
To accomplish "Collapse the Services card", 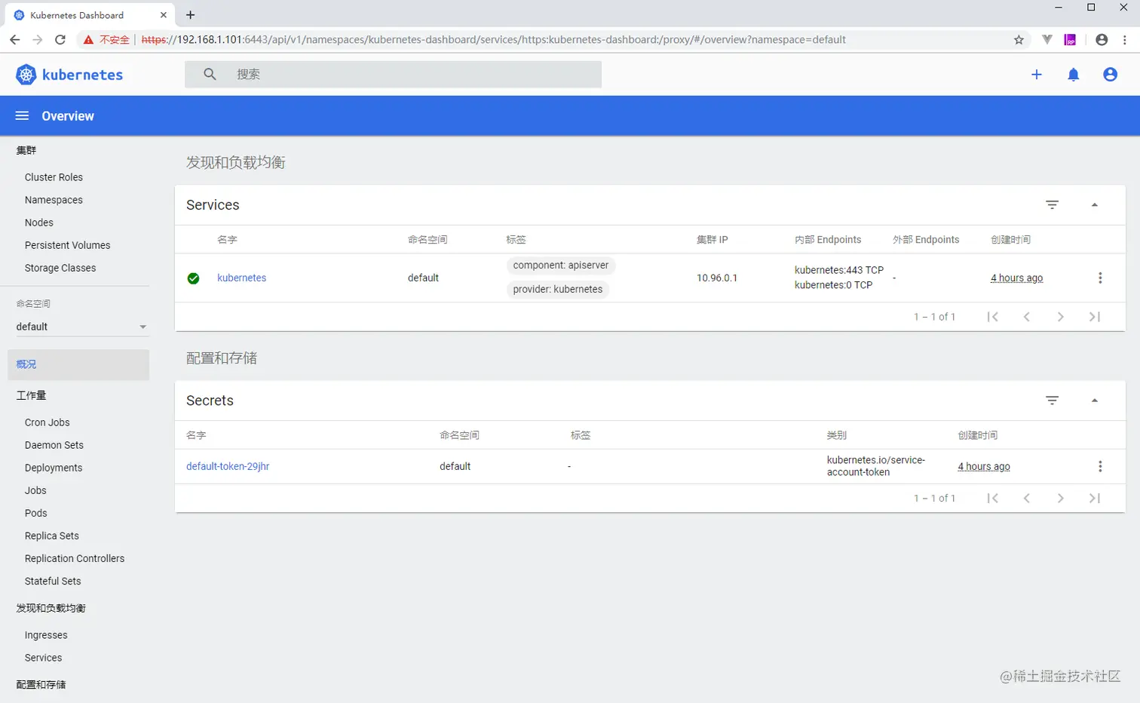I will coord(1095,204).
